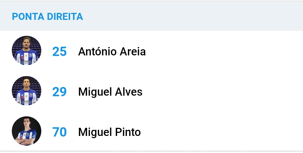Tap António Areia's round profile photo

[26, 50]
